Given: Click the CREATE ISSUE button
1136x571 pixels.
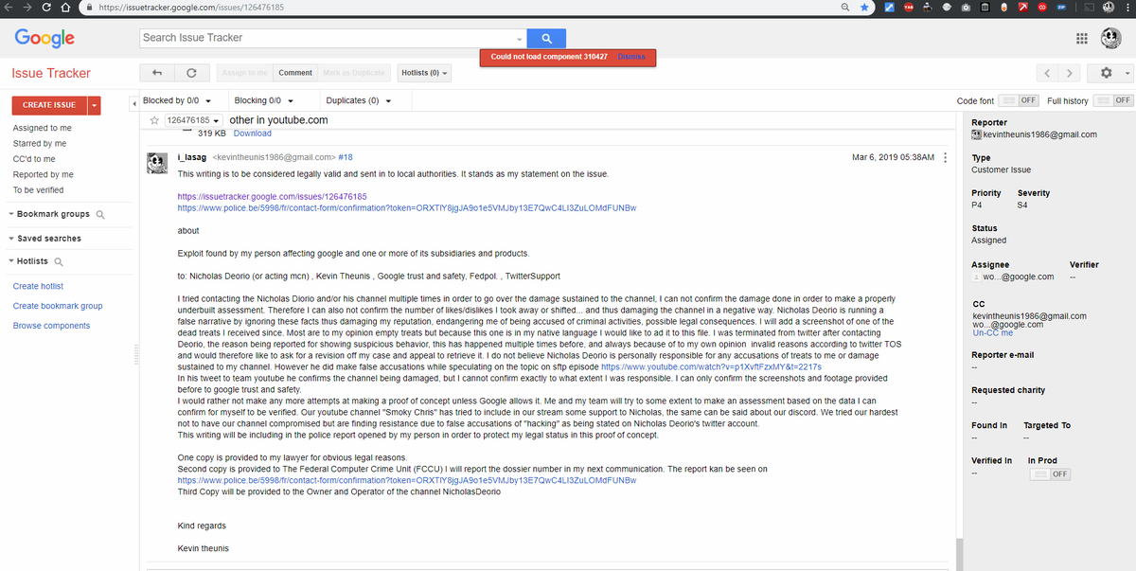Looking at the screenshot, I should pos(49,104).
